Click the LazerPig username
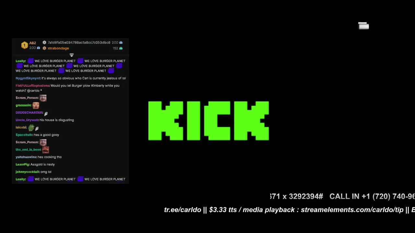This screenshot has width=415, height=233. pos(22,164)
